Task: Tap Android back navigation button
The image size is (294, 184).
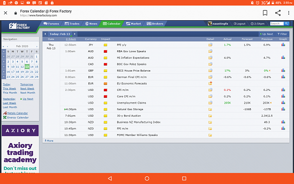Action: point(110,178)
